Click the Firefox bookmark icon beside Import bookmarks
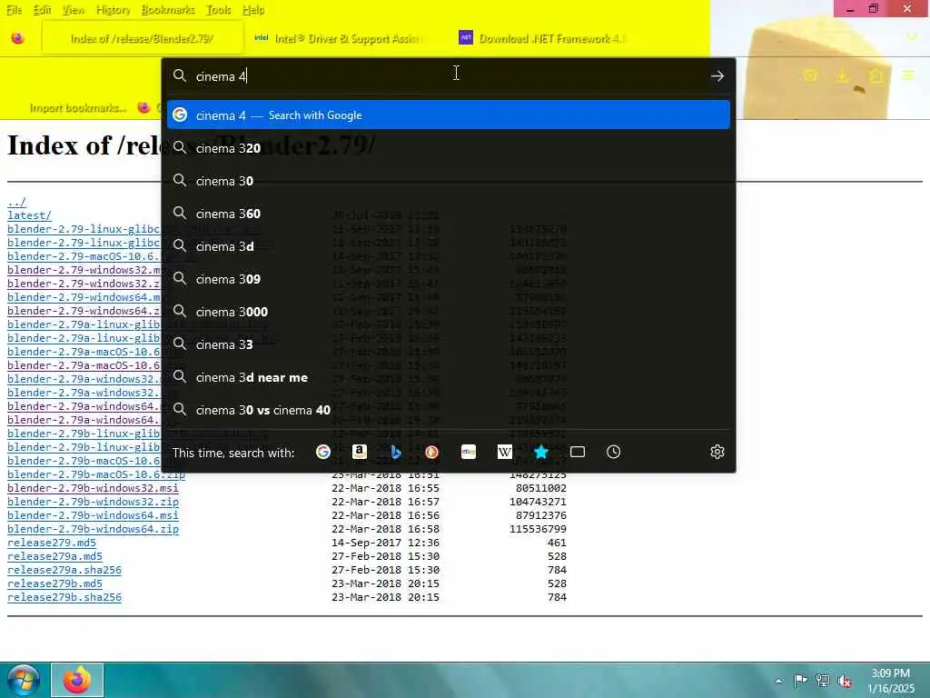Viewport: 930px width, 698px height. click(143, 107)
